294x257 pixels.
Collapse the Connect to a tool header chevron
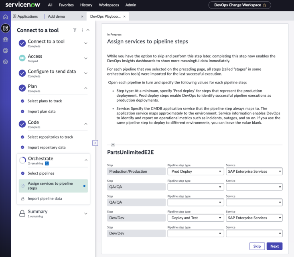tap(88, 30)
